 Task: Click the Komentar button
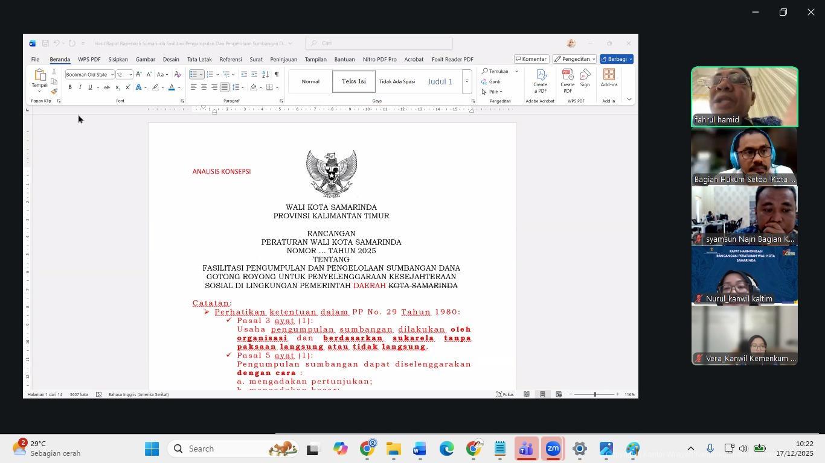pyautogui.click(x=531, y=59)
